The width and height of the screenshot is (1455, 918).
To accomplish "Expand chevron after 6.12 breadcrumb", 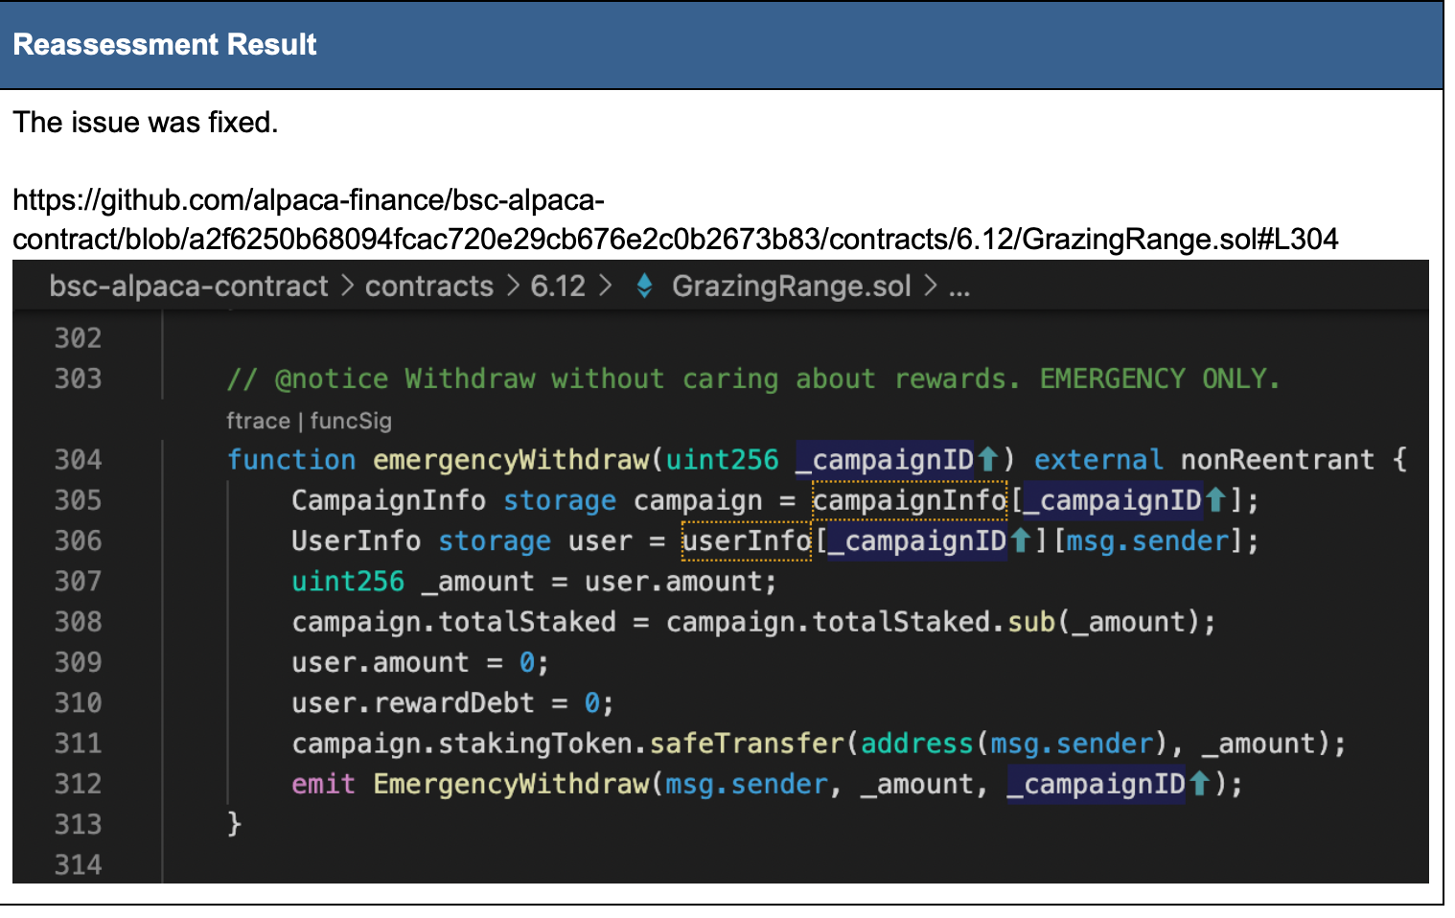I will point(605,286).
